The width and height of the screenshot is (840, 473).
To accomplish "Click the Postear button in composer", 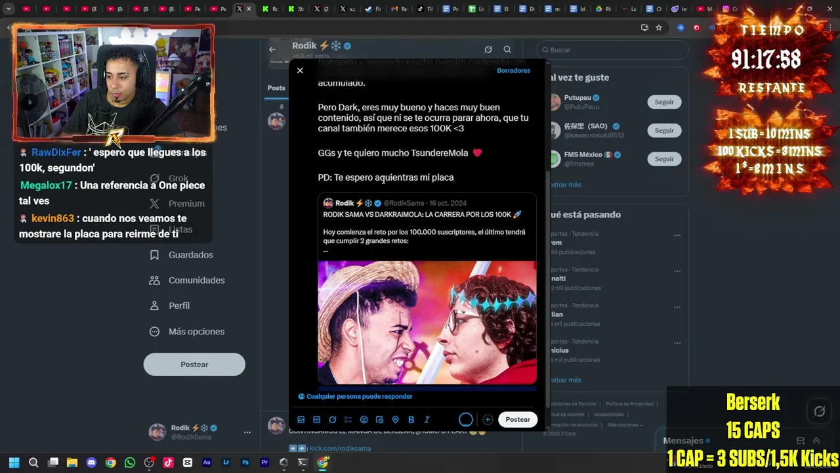I will tap(518, 420).
